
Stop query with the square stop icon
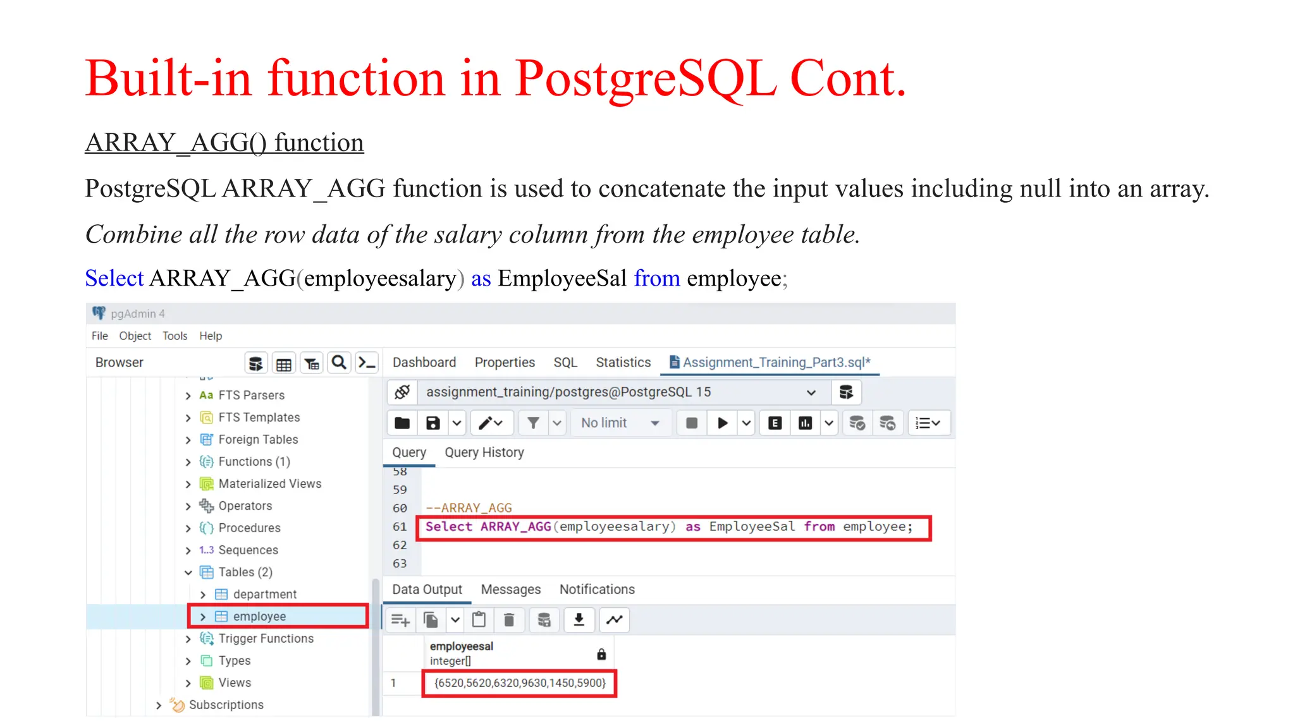click(692, 423)
